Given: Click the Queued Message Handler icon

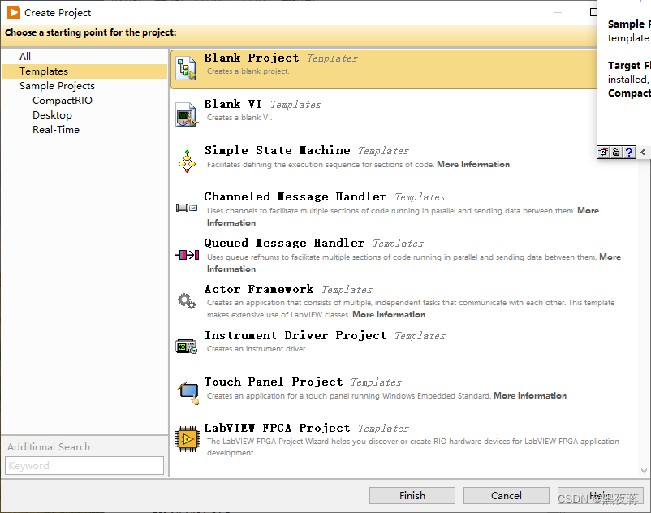Looking at the screenshot, I should pos(188,254).
